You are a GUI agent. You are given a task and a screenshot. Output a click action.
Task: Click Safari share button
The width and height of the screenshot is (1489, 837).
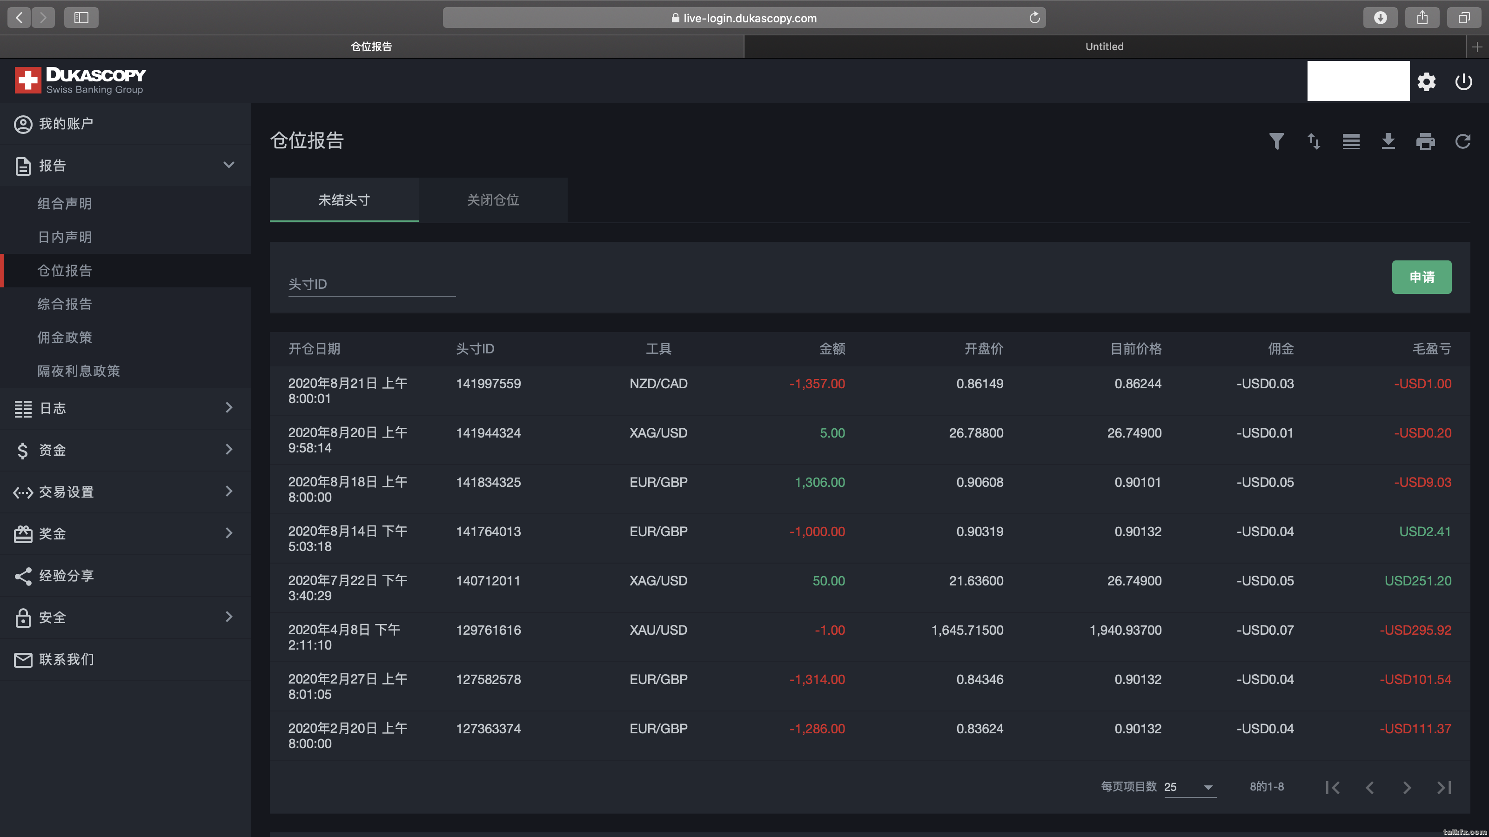point(1422,18)
